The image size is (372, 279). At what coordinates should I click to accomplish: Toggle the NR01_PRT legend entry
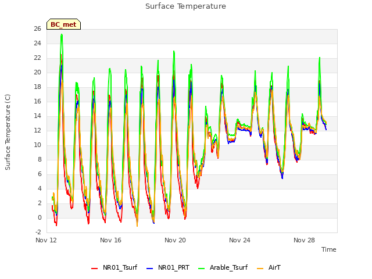coord(168,267)
